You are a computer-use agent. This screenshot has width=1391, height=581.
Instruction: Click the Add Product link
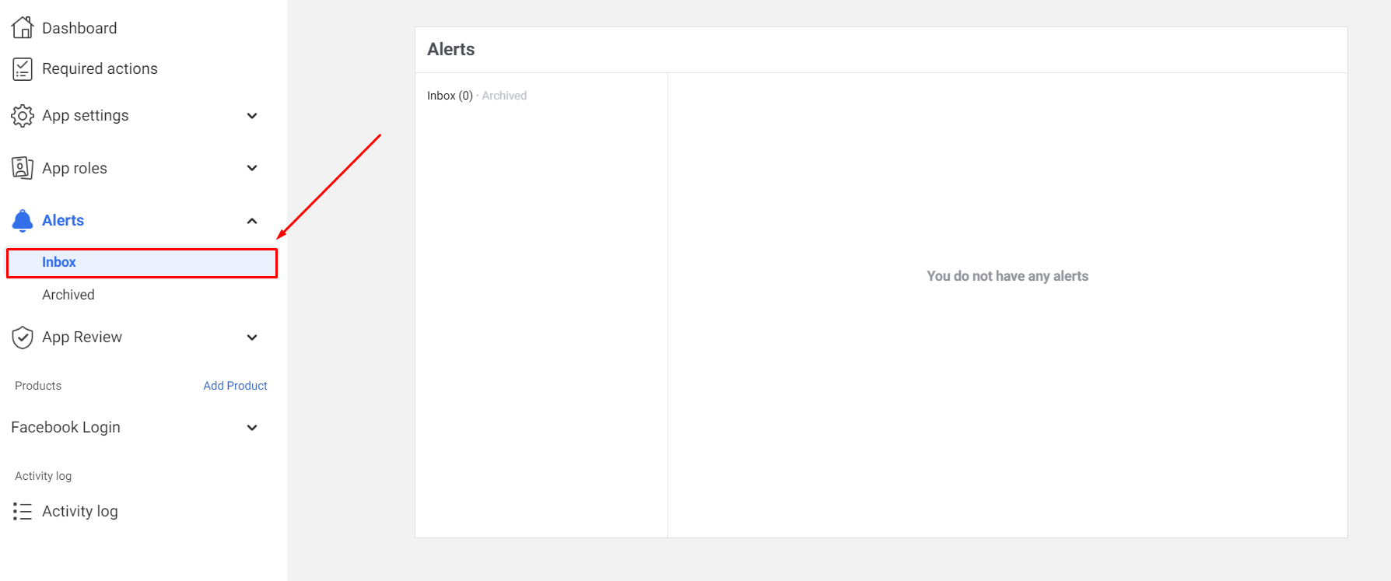235,386
